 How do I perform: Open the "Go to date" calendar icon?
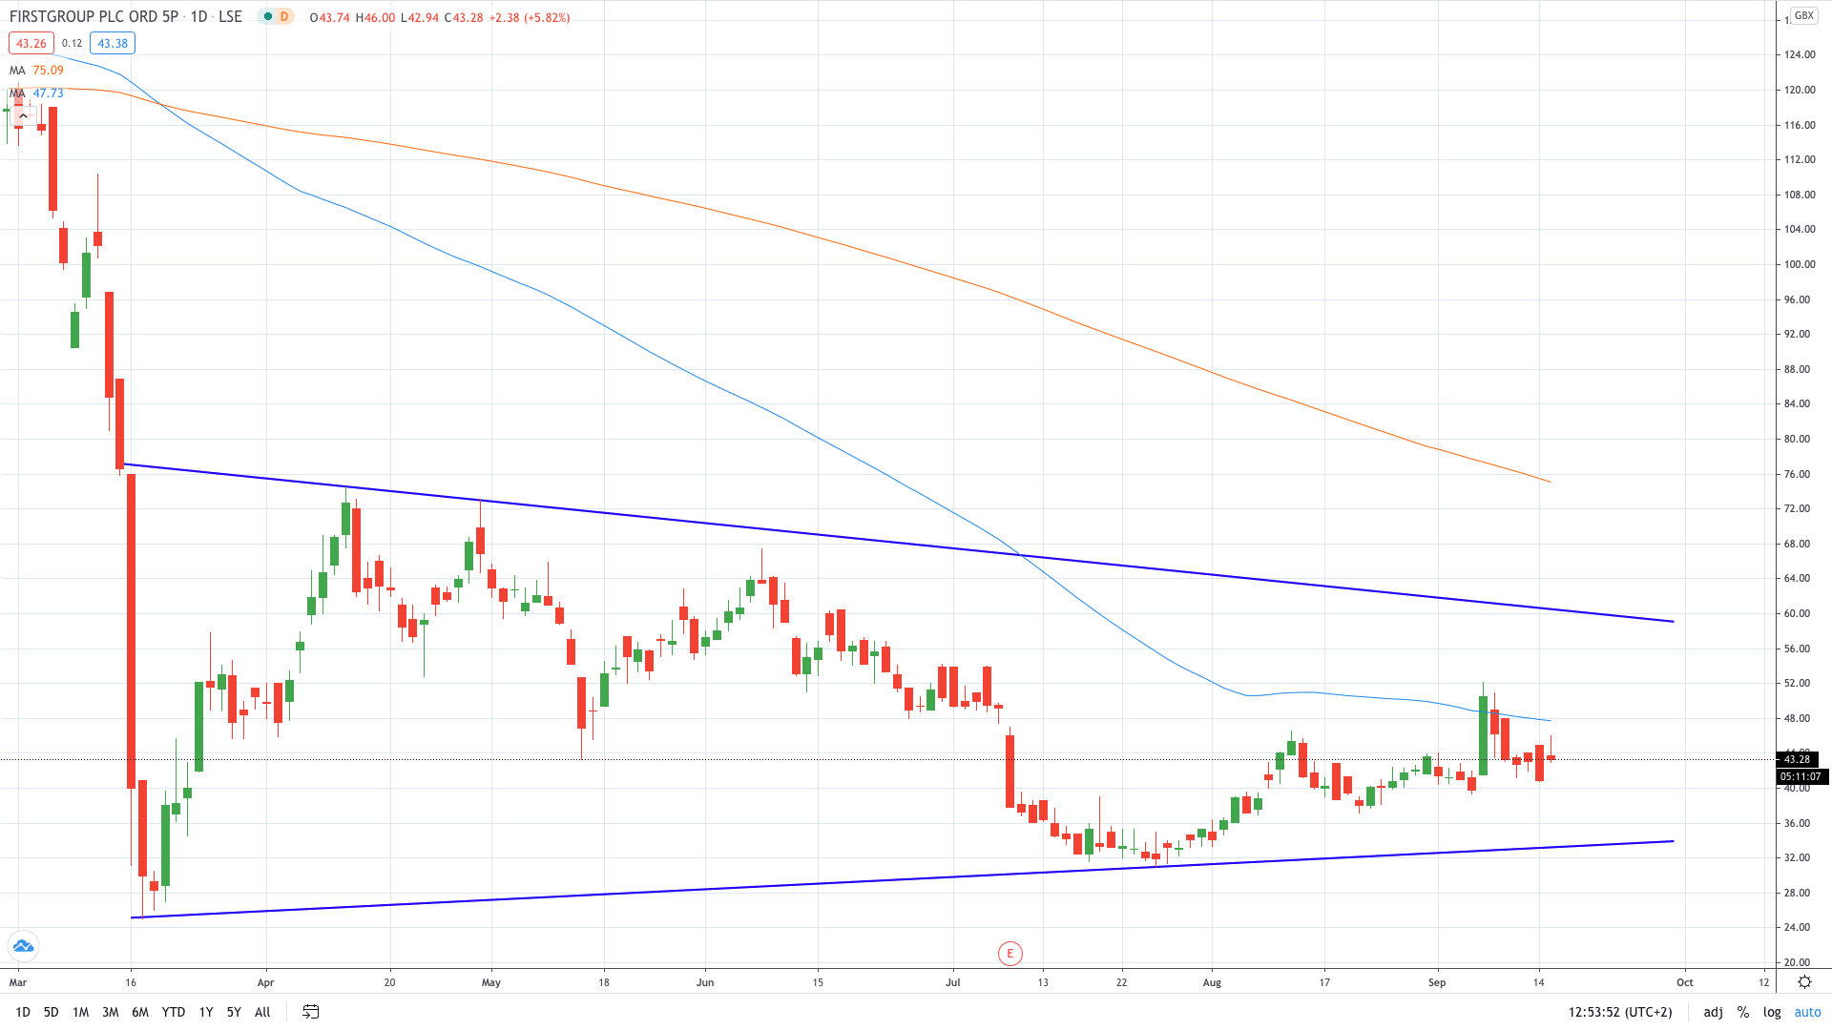[x=309, y=1012]
